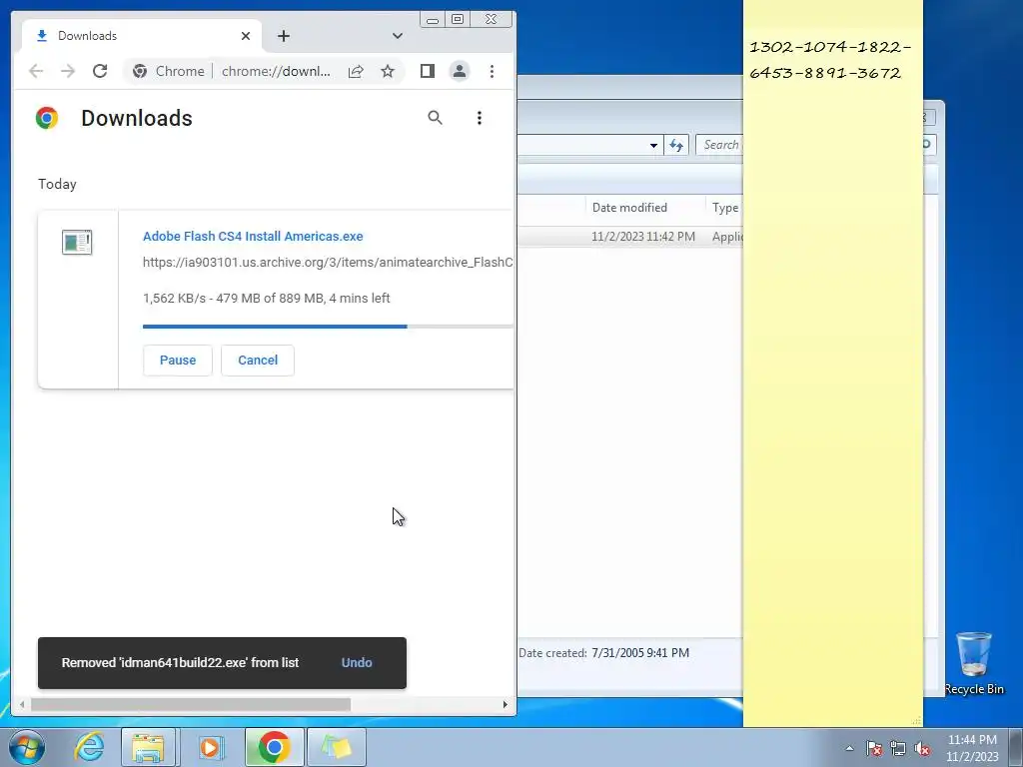Click the horizontal scrollbar in Chrome
The width and height of the screenshot is (1023, 767).
coord(191,704)
